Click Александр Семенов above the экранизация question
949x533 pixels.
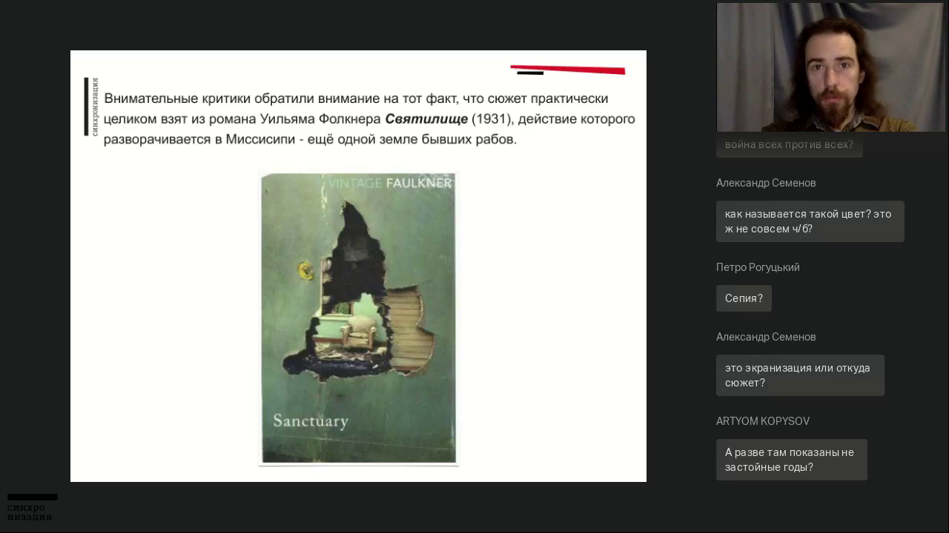click(766, 337)
